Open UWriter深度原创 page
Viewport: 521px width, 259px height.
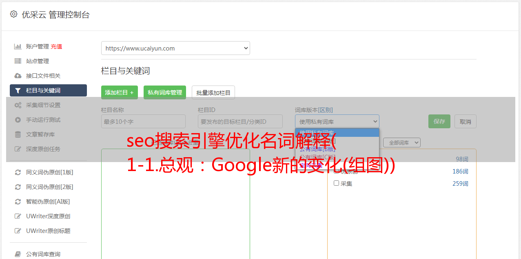[48, 216]
